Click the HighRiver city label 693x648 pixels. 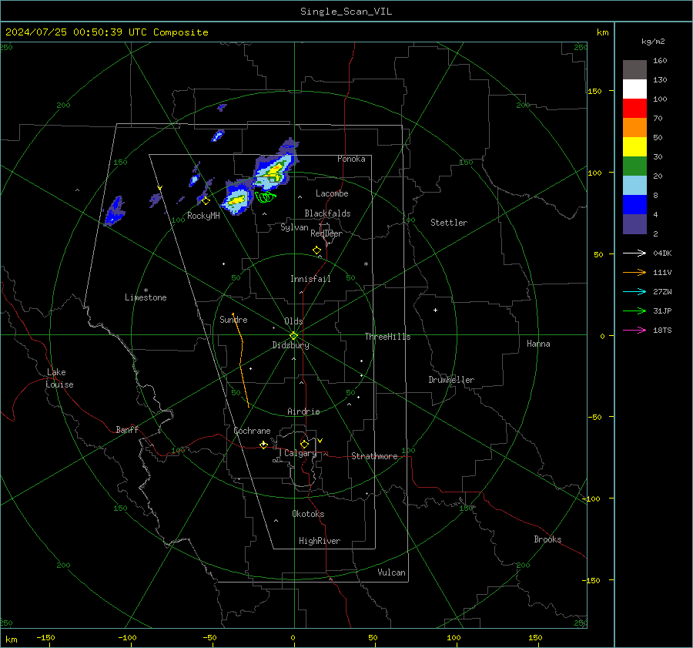pos(320,541)
